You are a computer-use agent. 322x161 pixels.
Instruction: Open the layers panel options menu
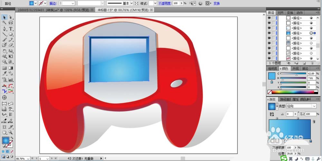tap(318, 13)
